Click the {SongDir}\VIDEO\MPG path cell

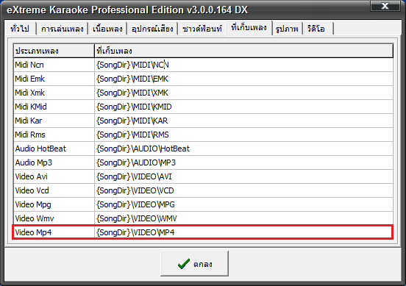pos(244,204)
